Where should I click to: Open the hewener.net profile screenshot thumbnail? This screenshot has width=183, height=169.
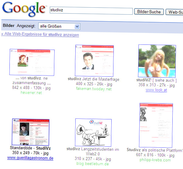[32, 62]
